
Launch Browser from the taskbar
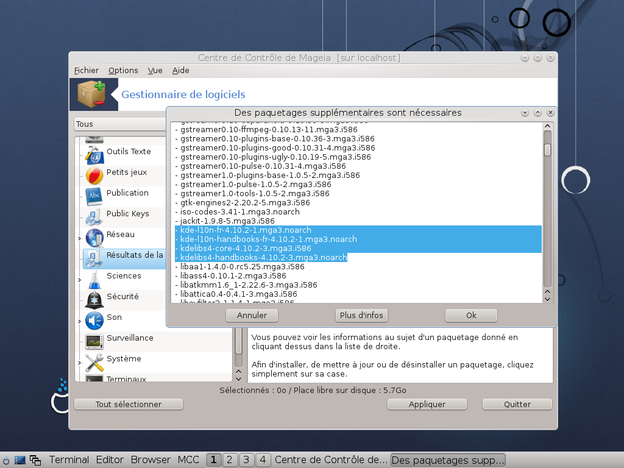click(x=151, y=460)
